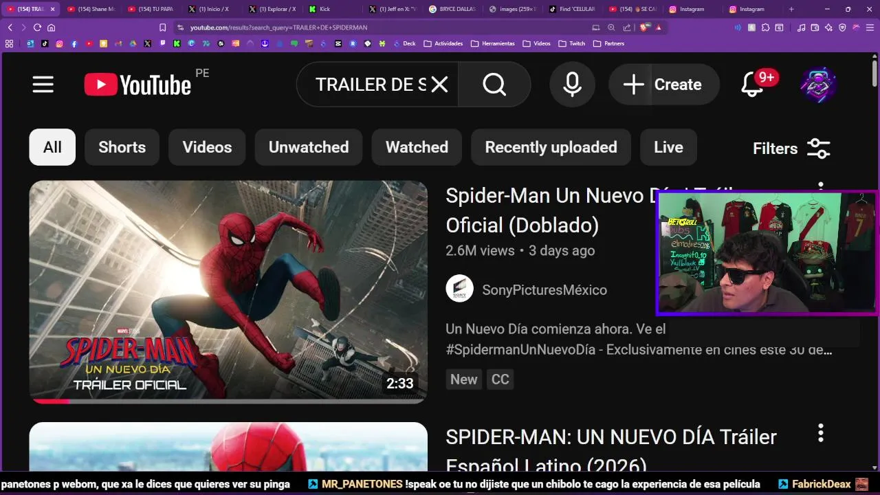Open the Facebook bookmark icon
Screen dimensions: 880x495
74,43
